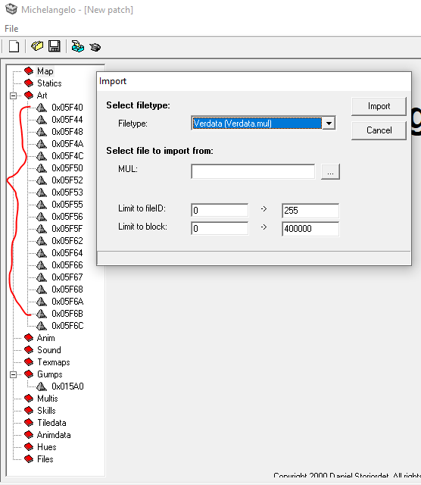Open the Filetype dropdown arrow
Image resolution: width=421 pixels, height=485 pixels.
329,124
